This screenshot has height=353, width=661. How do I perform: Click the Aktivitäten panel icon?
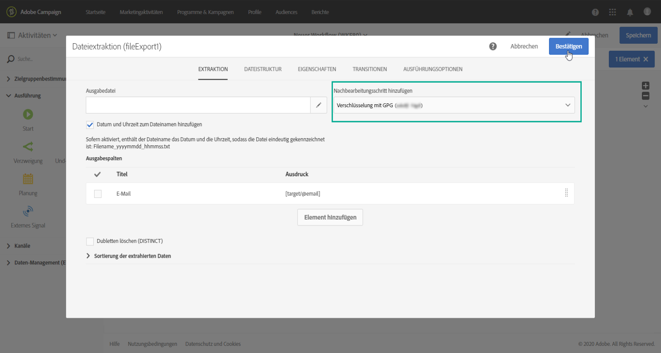click(11, 36)
